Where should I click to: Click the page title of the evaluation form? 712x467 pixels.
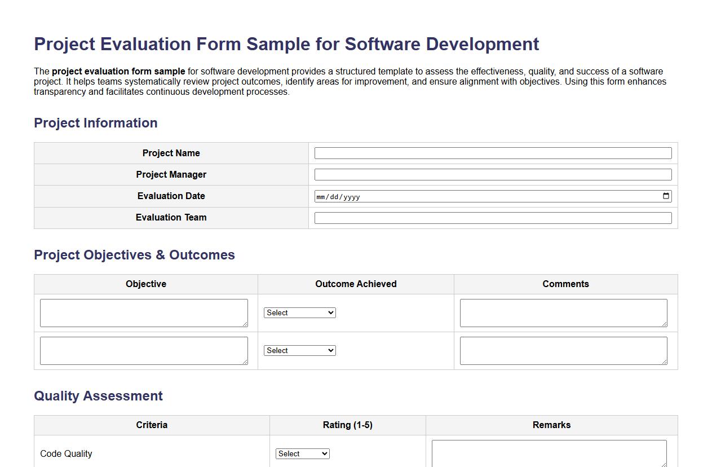286,44
